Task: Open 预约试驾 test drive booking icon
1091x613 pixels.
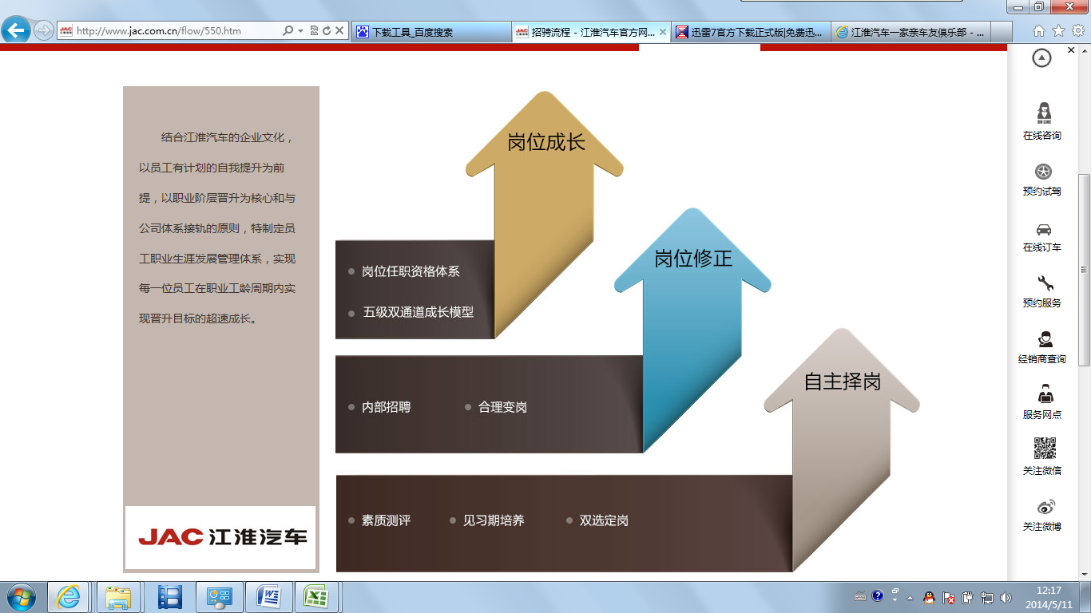Action: pos(1042,172)
